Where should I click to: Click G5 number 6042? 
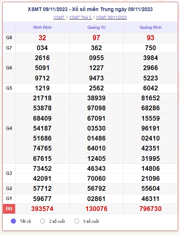[x=150, y=88]
